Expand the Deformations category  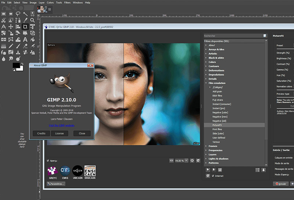tap(206, 70)
